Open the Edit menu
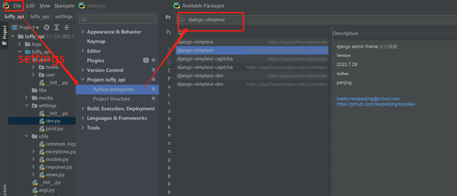This screenshot has height=196, width=457. [x=30, y=6]
